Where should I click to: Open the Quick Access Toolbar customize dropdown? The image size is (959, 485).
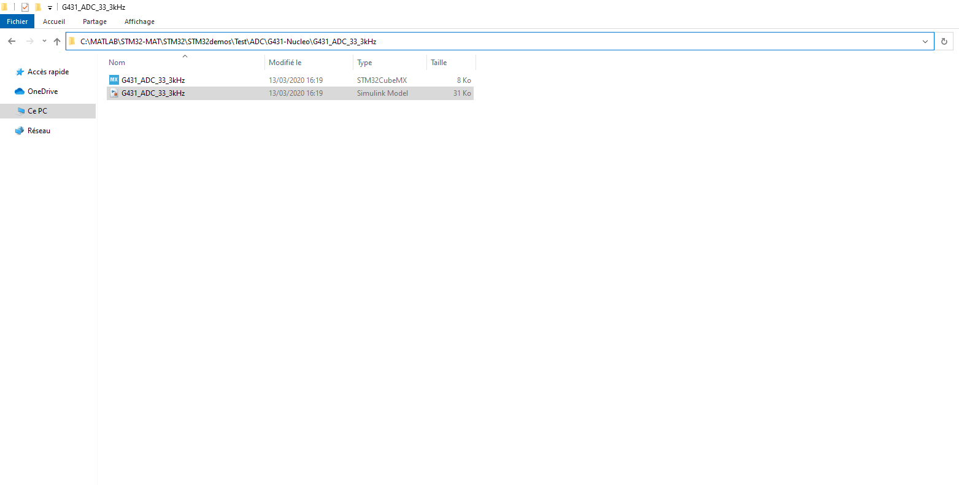point(50,8)
